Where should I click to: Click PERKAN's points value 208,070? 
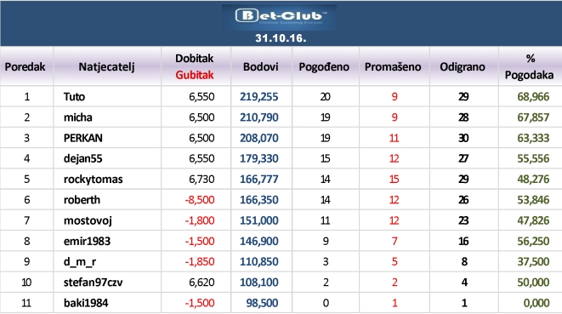258,138
